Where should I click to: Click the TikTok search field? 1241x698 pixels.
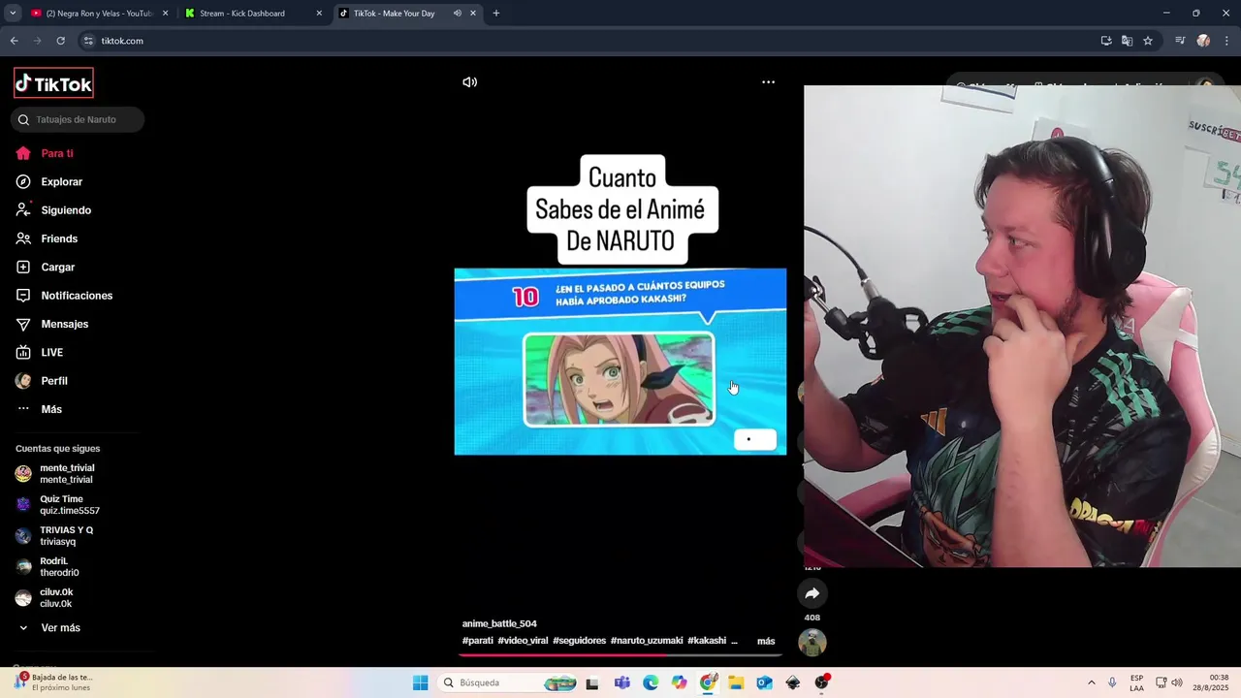pos(78,119)
